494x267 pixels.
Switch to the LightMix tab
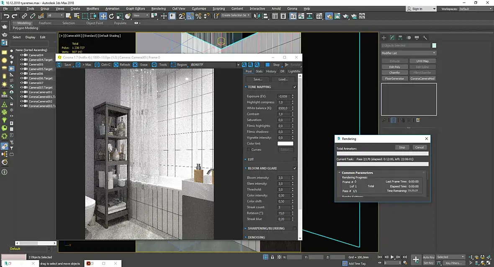click(x=294, y=71)
